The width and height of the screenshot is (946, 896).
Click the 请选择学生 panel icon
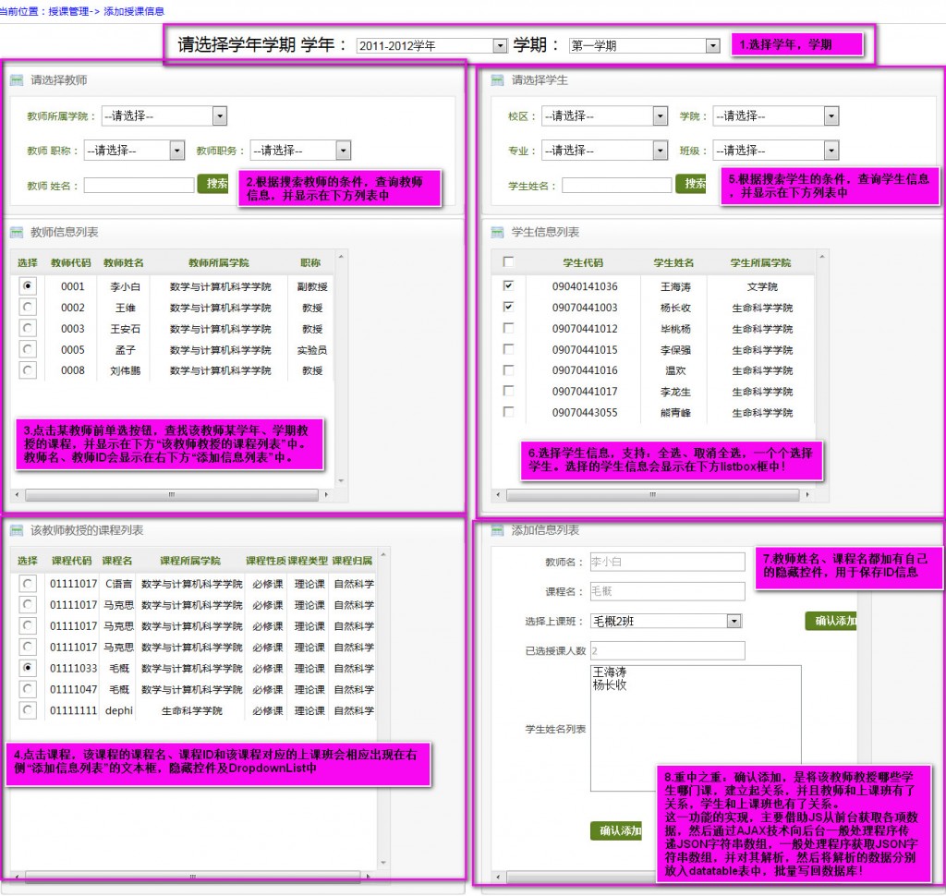[x=497, y=80]
